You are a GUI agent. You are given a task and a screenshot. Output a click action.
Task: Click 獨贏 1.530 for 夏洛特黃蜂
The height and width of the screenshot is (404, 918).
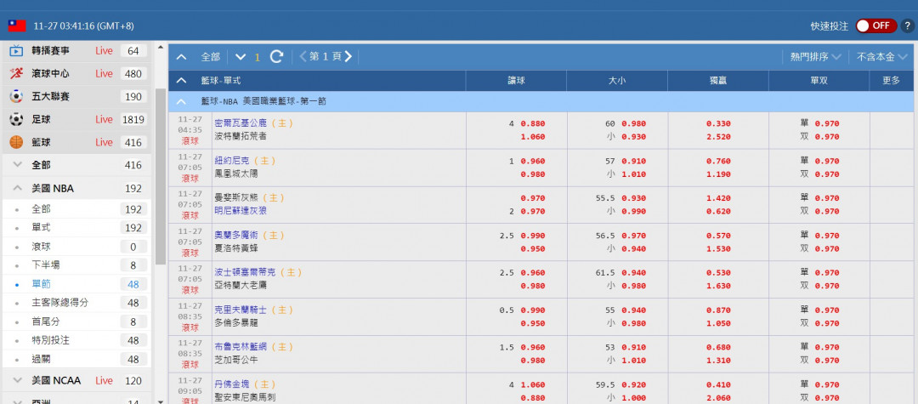(718, 249)
